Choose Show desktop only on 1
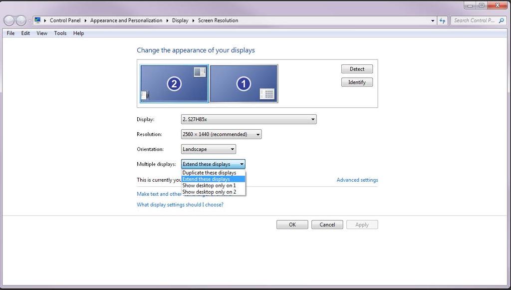Screen dimensions: 511x290 click(213, 185)
